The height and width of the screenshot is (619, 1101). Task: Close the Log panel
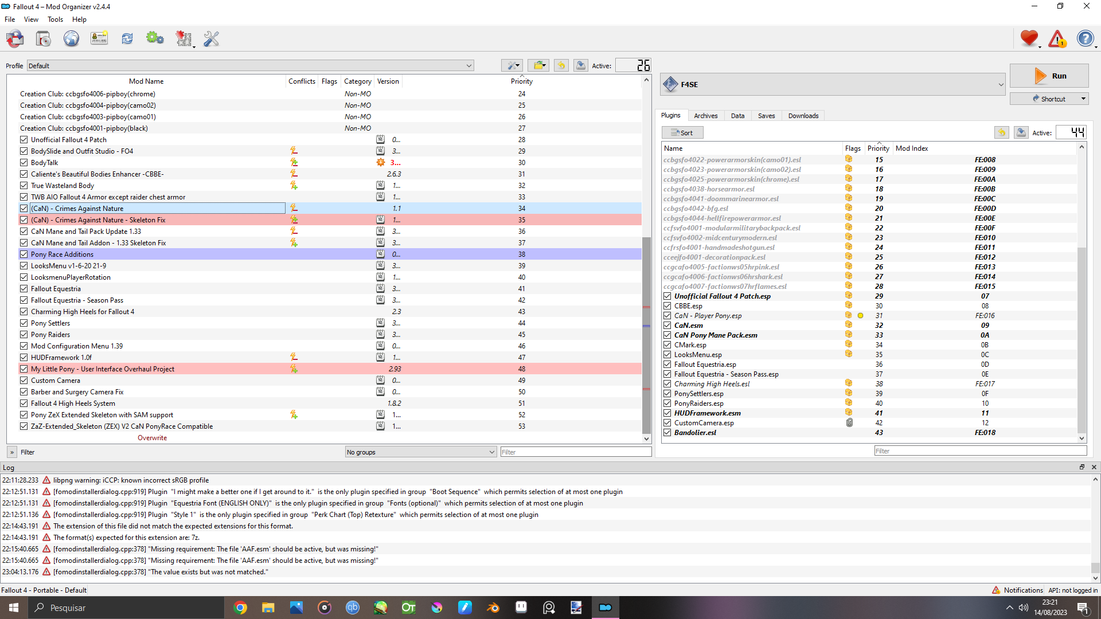[1094, 467]
